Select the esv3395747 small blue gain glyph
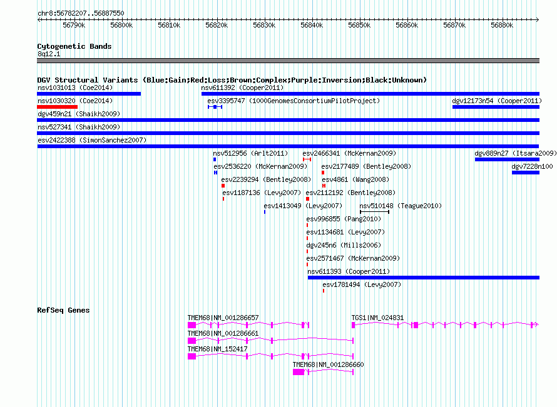Viewport: 557px width, 407px height. [215, 107]
